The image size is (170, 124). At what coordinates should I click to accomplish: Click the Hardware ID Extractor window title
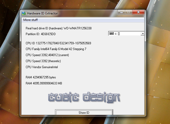click(42, 13)
